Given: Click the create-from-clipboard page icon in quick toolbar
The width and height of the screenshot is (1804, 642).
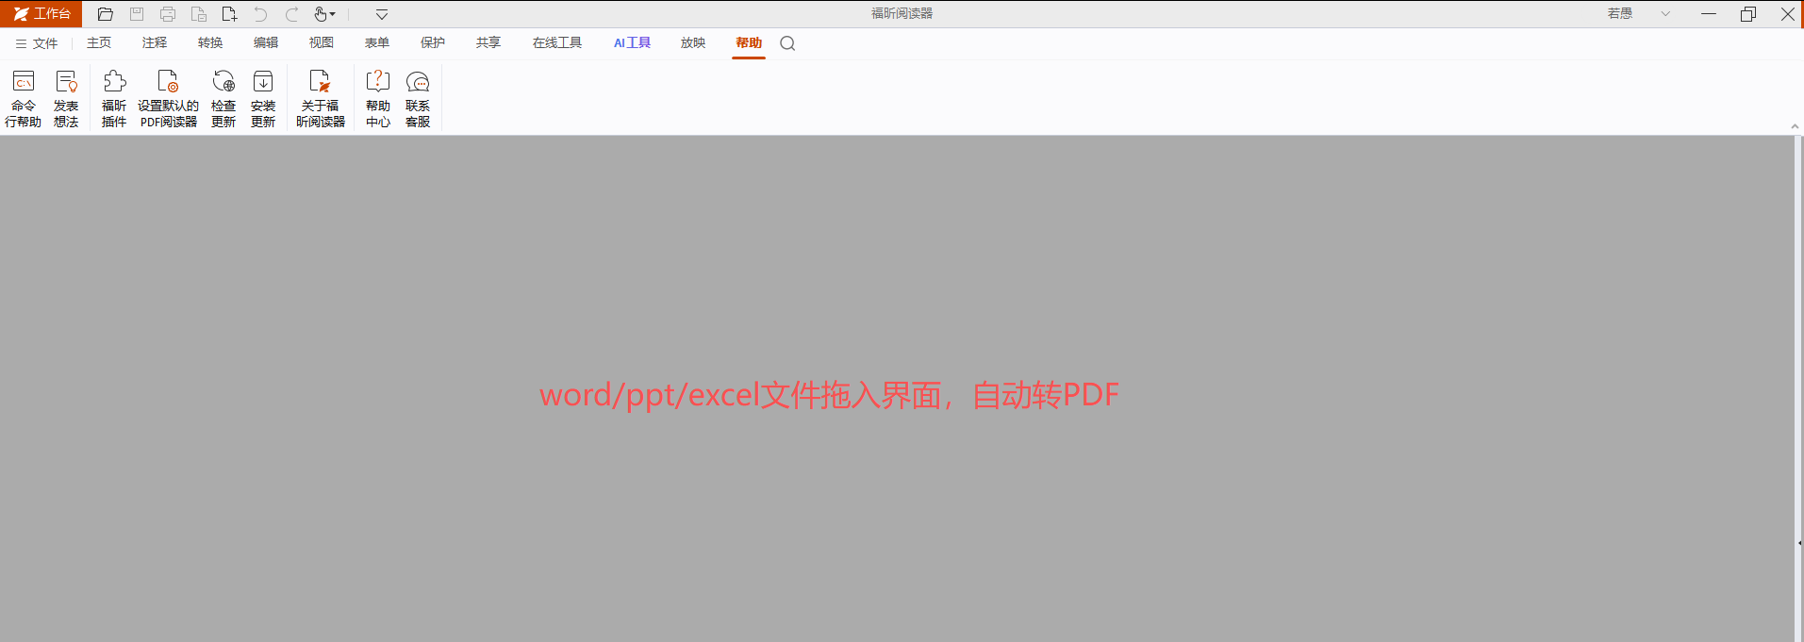Looking at the screenshot, I should pos(199,14).
